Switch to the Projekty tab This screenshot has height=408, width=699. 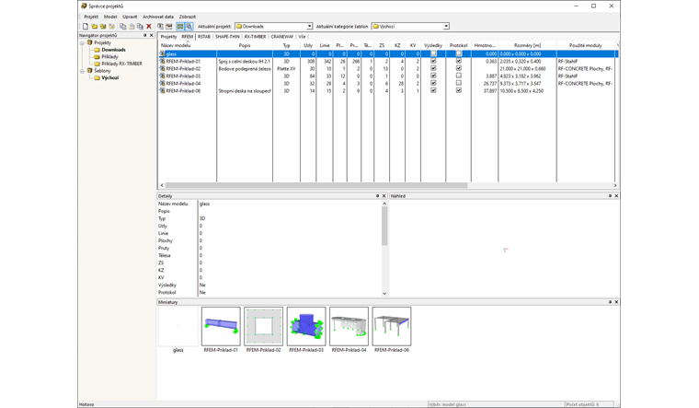click(168, 37)
